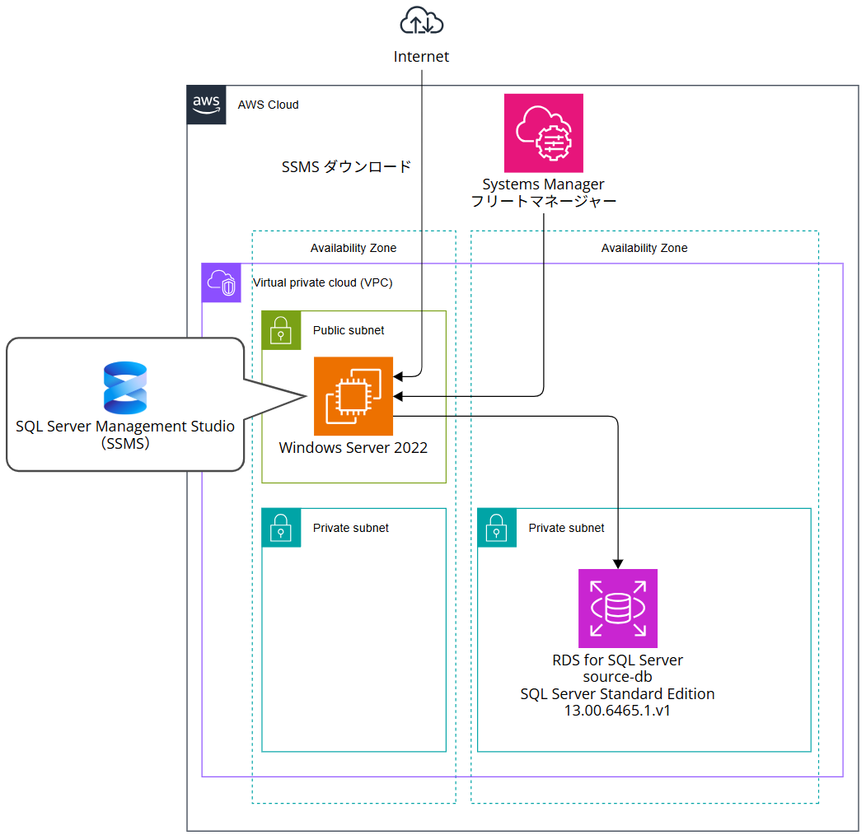Click the left 'Availability Zone' label
866x835 pixels.
pyautogui.click(x=353, y=248)
